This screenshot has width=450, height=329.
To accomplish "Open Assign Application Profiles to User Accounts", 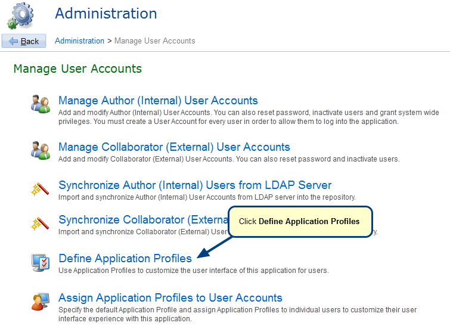I will point(170,297).
